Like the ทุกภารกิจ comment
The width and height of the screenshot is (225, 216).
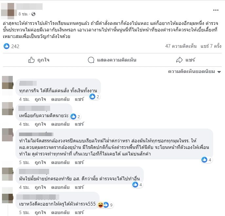[40, 99]
